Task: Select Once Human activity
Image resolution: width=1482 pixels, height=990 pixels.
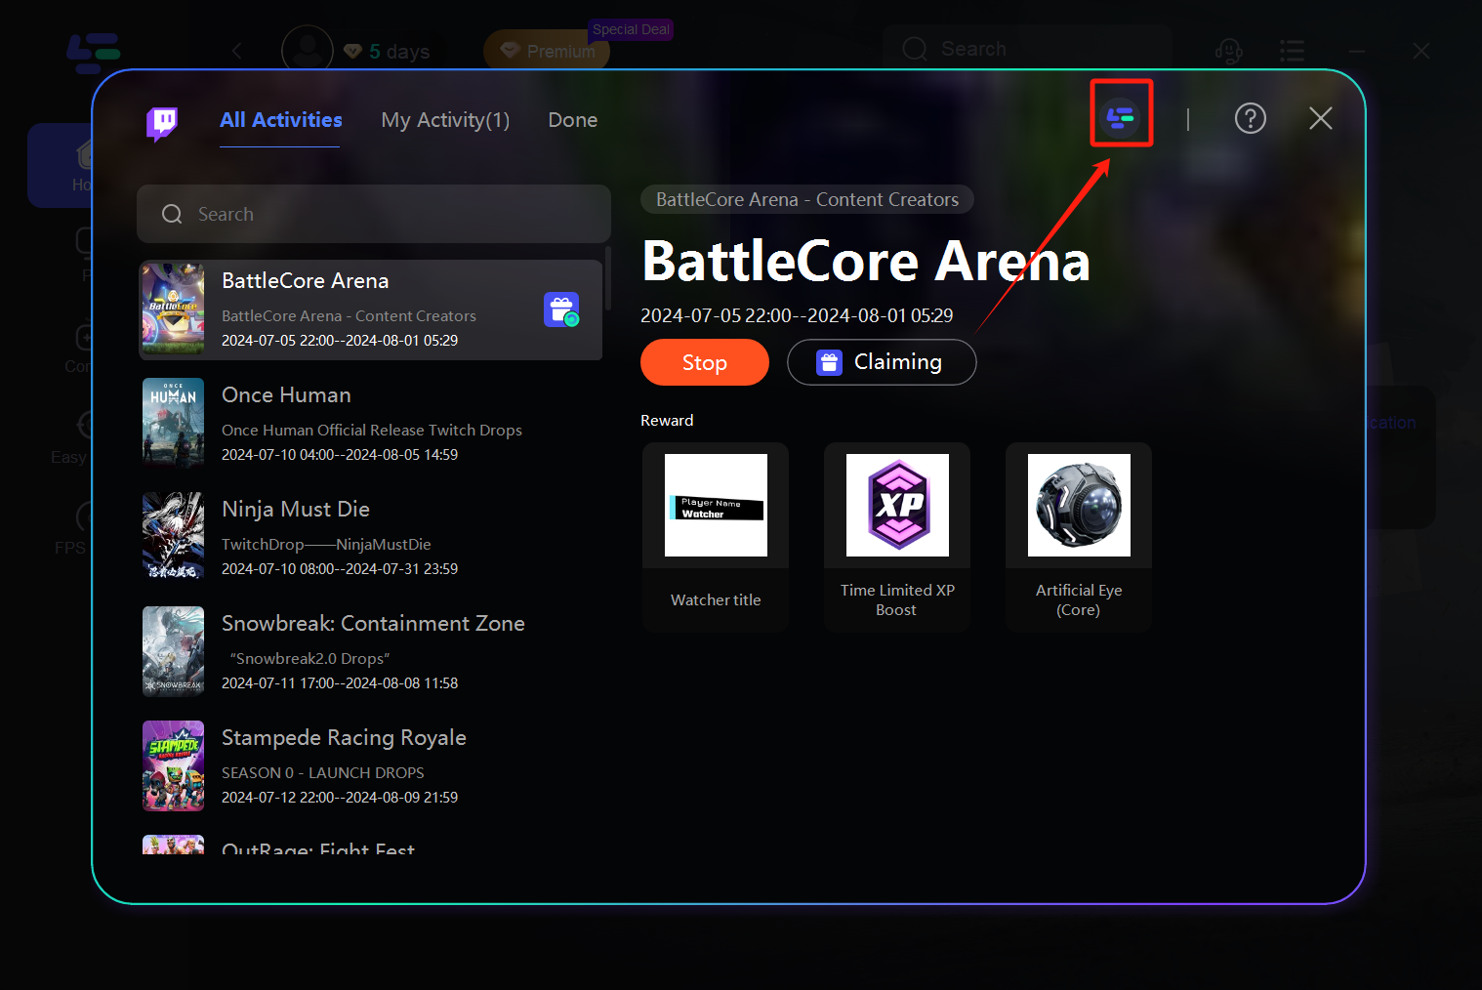Action: [370, 424]
